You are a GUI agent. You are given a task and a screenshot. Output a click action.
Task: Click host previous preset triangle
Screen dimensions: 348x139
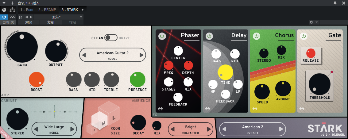[x=27, y=17]
